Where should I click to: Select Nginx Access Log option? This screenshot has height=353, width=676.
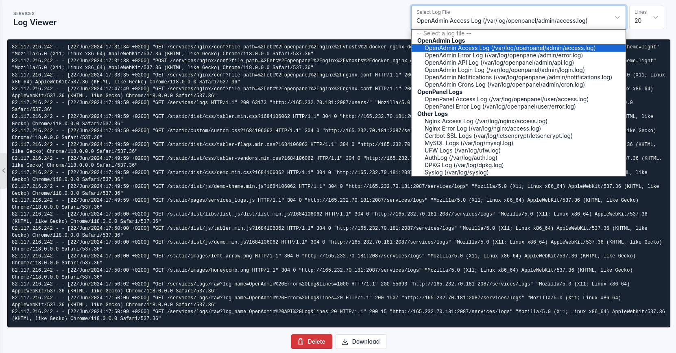pos(486,121)
